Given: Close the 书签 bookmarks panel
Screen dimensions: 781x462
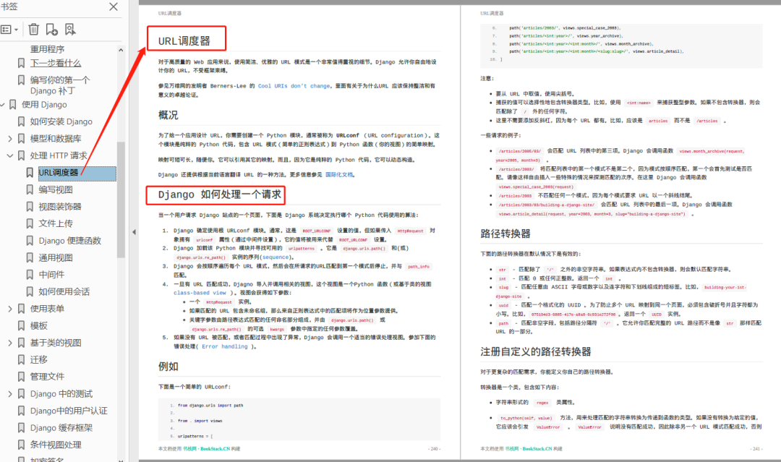Looking at the screenshot, I should tap(114, 7).
